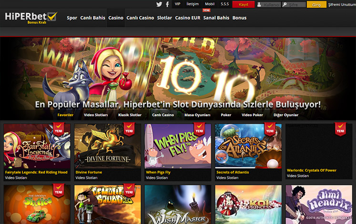Open the Casino EUR menu
The image size is (356, 224).
[x=188, y=18]
